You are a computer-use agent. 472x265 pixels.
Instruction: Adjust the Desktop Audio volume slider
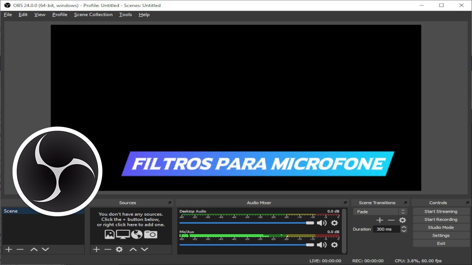point(247,223)
